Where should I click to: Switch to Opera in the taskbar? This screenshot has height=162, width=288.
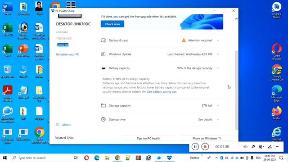pos(86,158)
